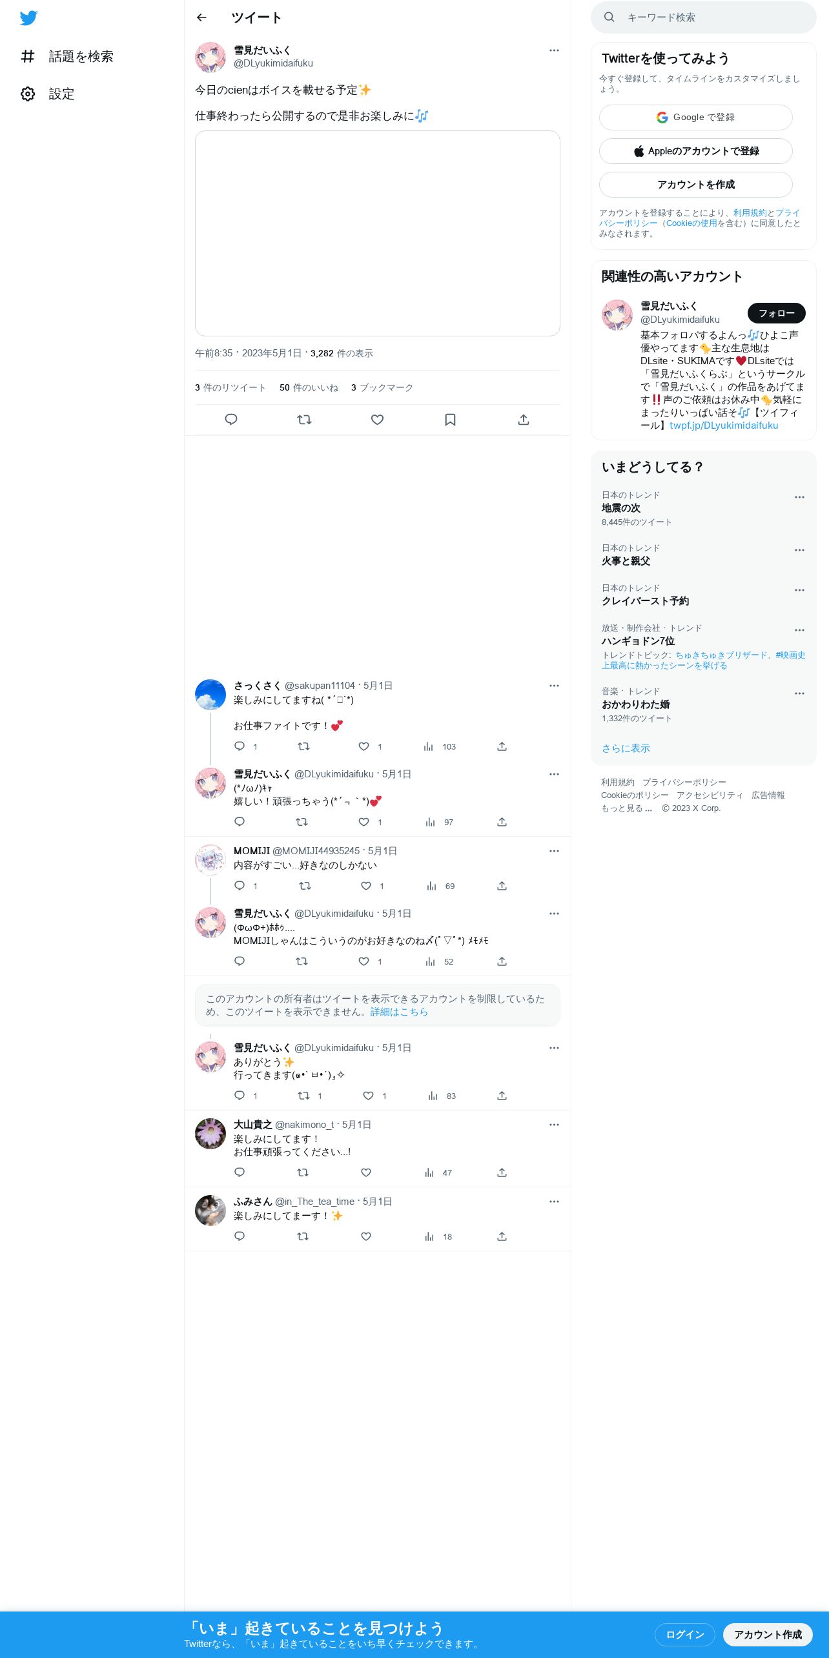Open the Twitter bird home logo
The width and height of the screenshot is (829, 1658).
(28, 18)
